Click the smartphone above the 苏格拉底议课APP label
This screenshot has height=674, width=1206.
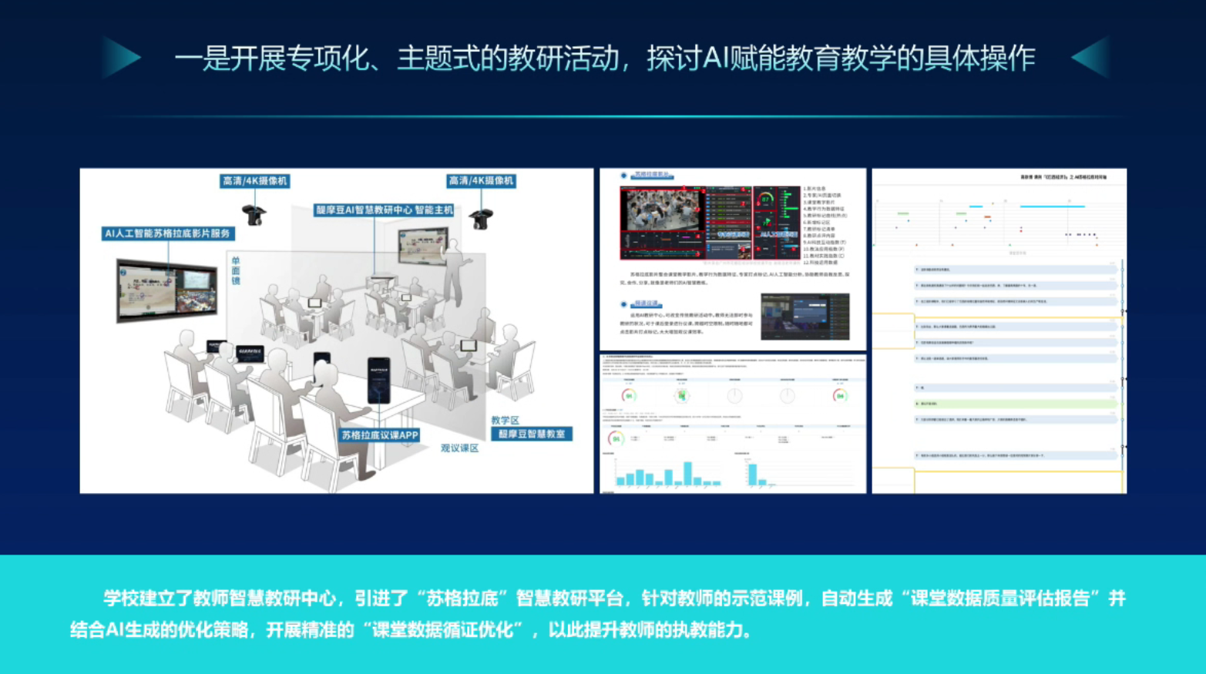(x=378, y=380)
